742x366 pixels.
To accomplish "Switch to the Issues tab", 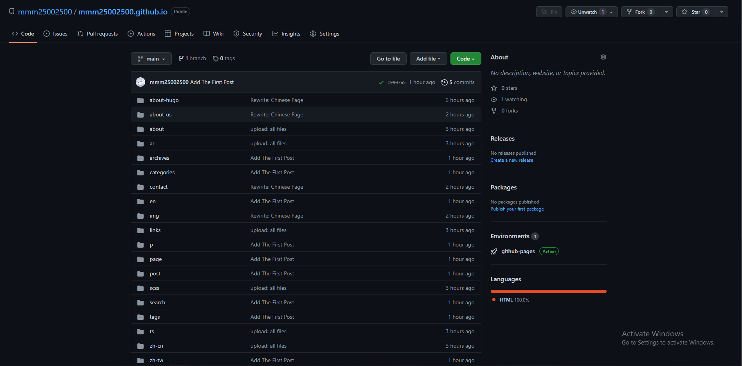I will point(56,34).
